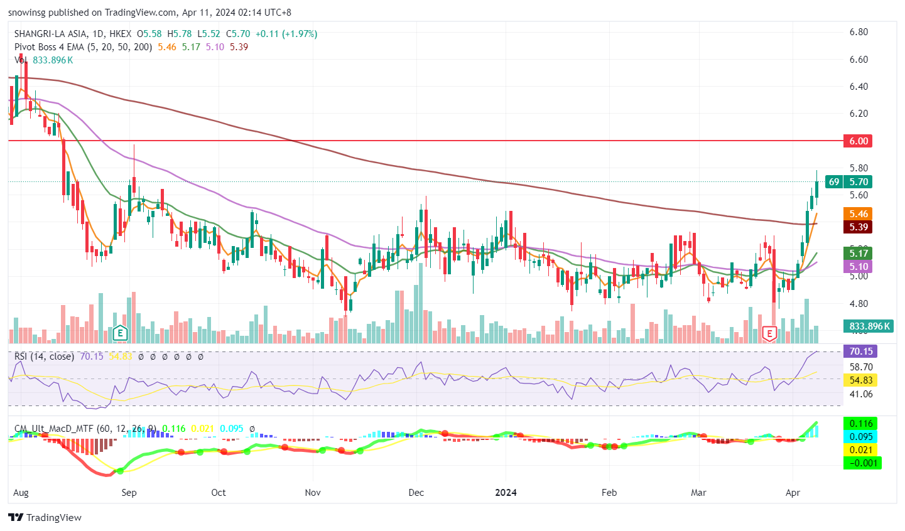Click the yellow 54.83 RSI axis label
This screenshot has width=905, height=531.
[861, 380]
